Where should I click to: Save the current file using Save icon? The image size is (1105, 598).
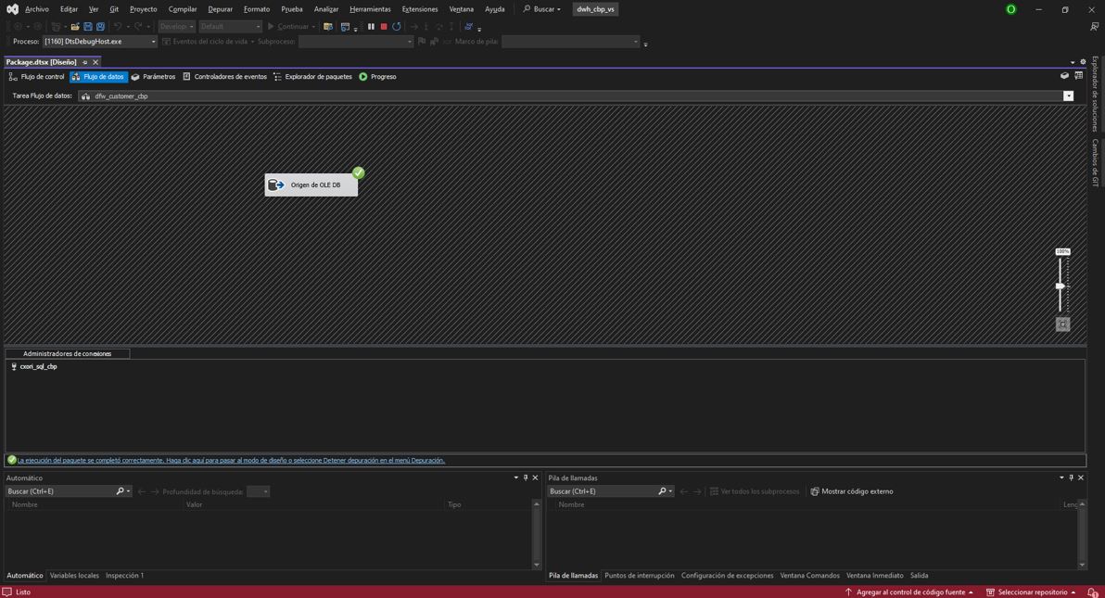pyautogui.click(x=88, y=27)
